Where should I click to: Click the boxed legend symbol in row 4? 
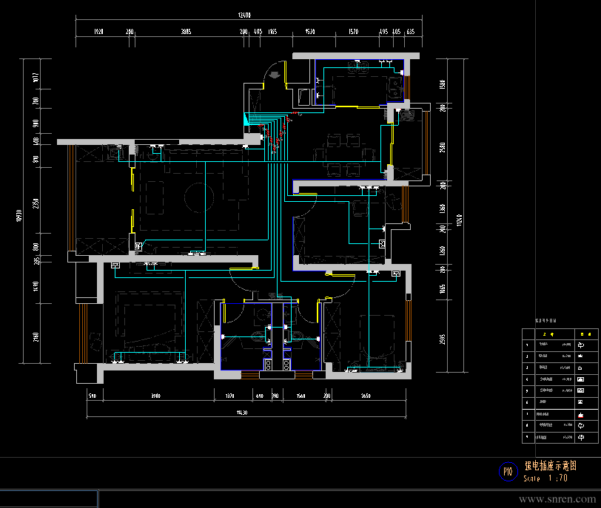click(581, 379)
